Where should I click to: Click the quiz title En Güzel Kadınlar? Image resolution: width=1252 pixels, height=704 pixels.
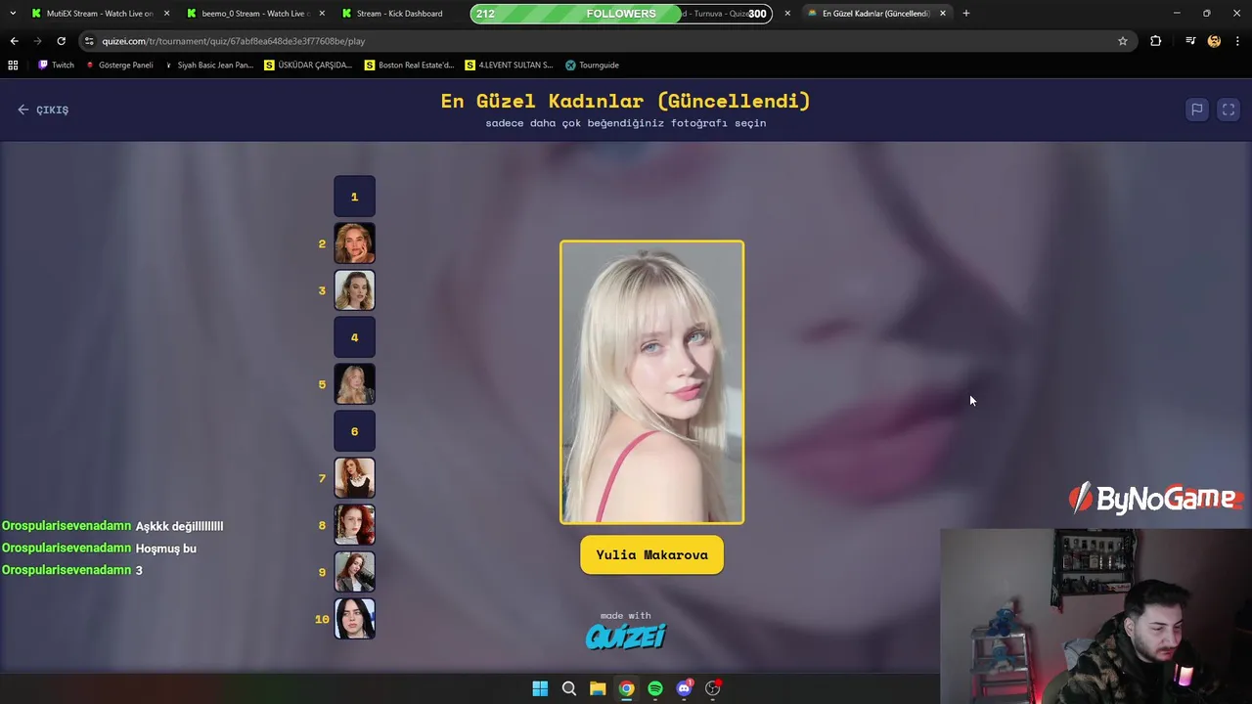(626, 101)
